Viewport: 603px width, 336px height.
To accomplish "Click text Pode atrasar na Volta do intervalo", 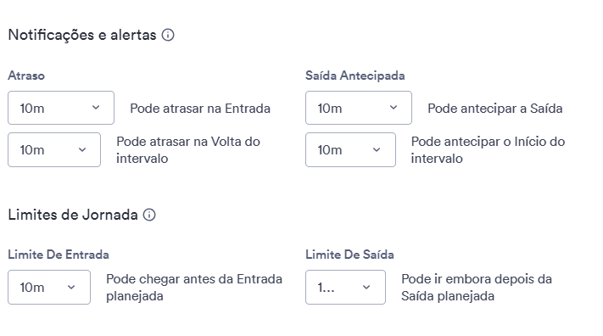I will click(x=188, y=149).
